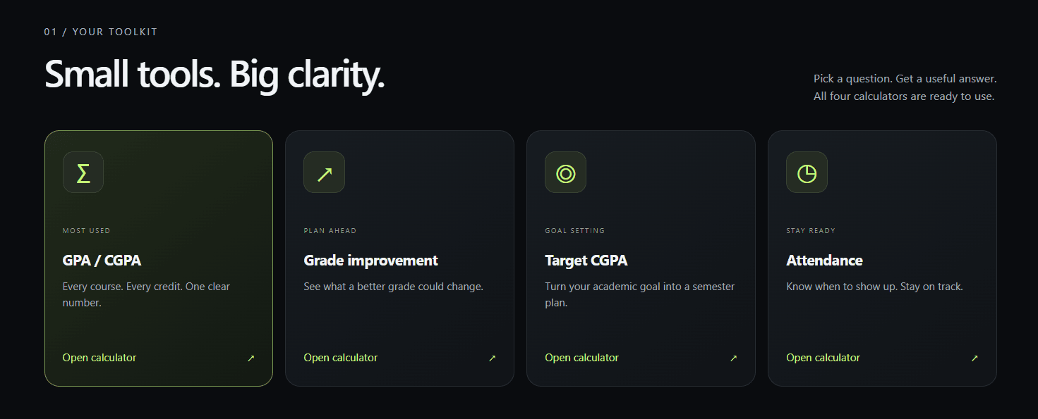1038x419 pixels.
Task: Open calculator for Attendance
Action: pos(823,358)
